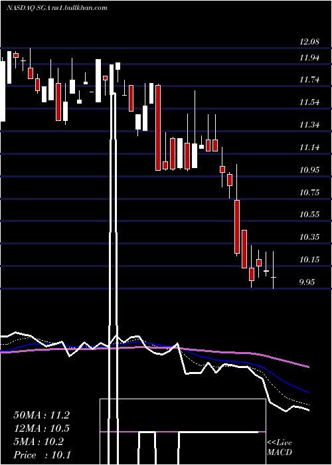This screenshot has width=332, height=465.
Task: Click the red candle falling from 10.75 to 10.35
Action: pyautogui.click(x=237, y=227)
